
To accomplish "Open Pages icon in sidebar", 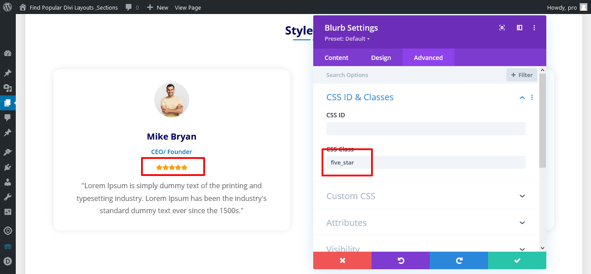I will pos(7,103).
